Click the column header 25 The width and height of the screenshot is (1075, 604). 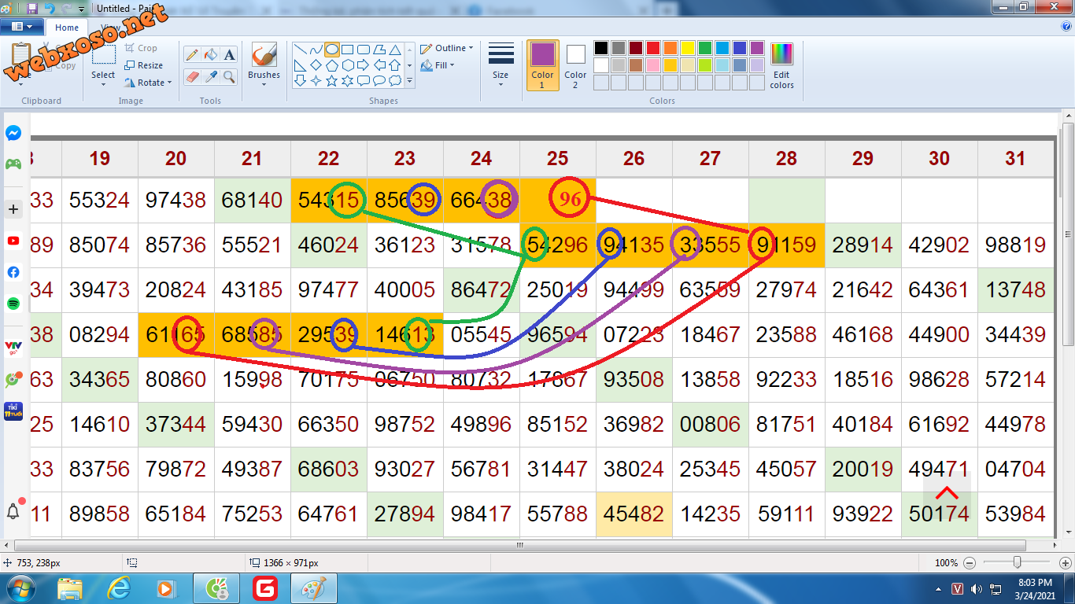tap(557, 159)
